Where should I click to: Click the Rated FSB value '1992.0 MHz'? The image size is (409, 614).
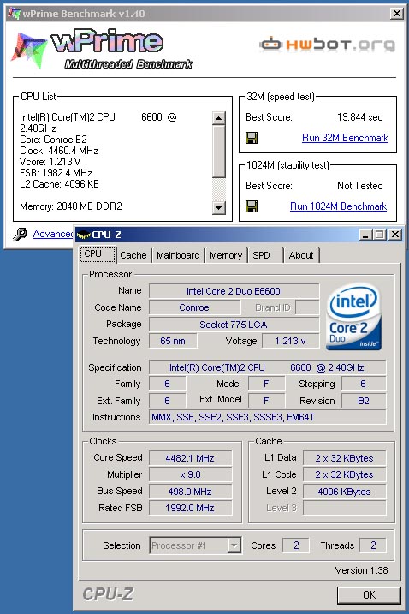[x=190, y=508]
